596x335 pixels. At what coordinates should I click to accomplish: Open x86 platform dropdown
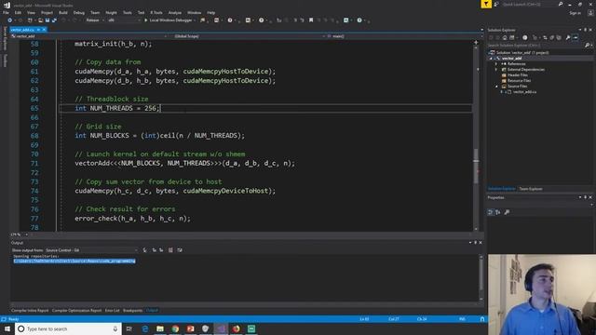(x=124, y=20)
